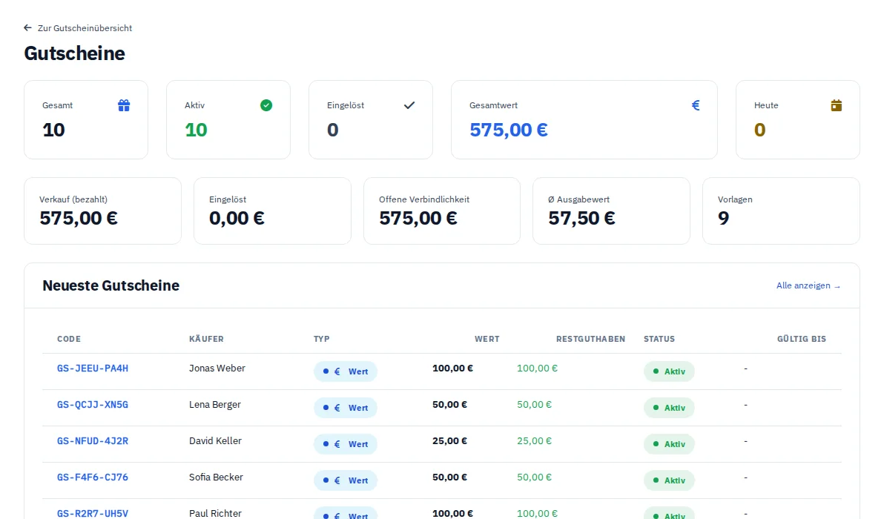Click the RESTGUTHABEN column header

pos(591,340)
